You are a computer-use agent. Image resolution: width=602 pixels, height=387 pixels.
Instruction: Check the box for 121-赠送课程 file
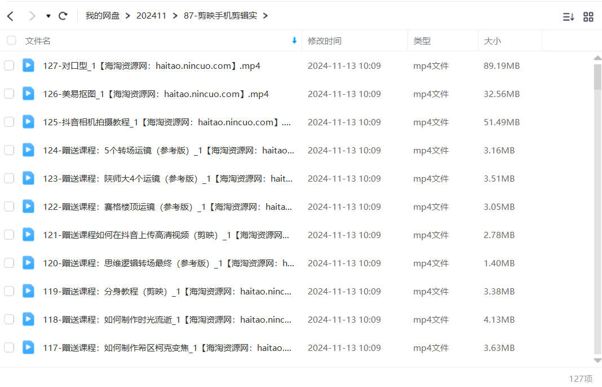click(9, 235)
